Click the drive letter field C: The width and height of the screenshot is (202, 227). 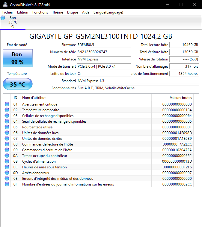point(104,74)
